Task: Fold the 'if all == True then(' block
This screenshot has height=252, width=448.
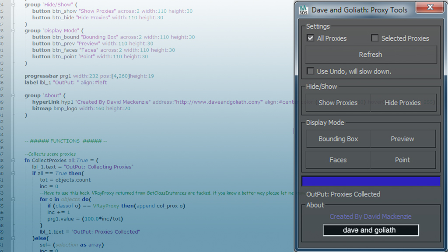Action: 13,173
